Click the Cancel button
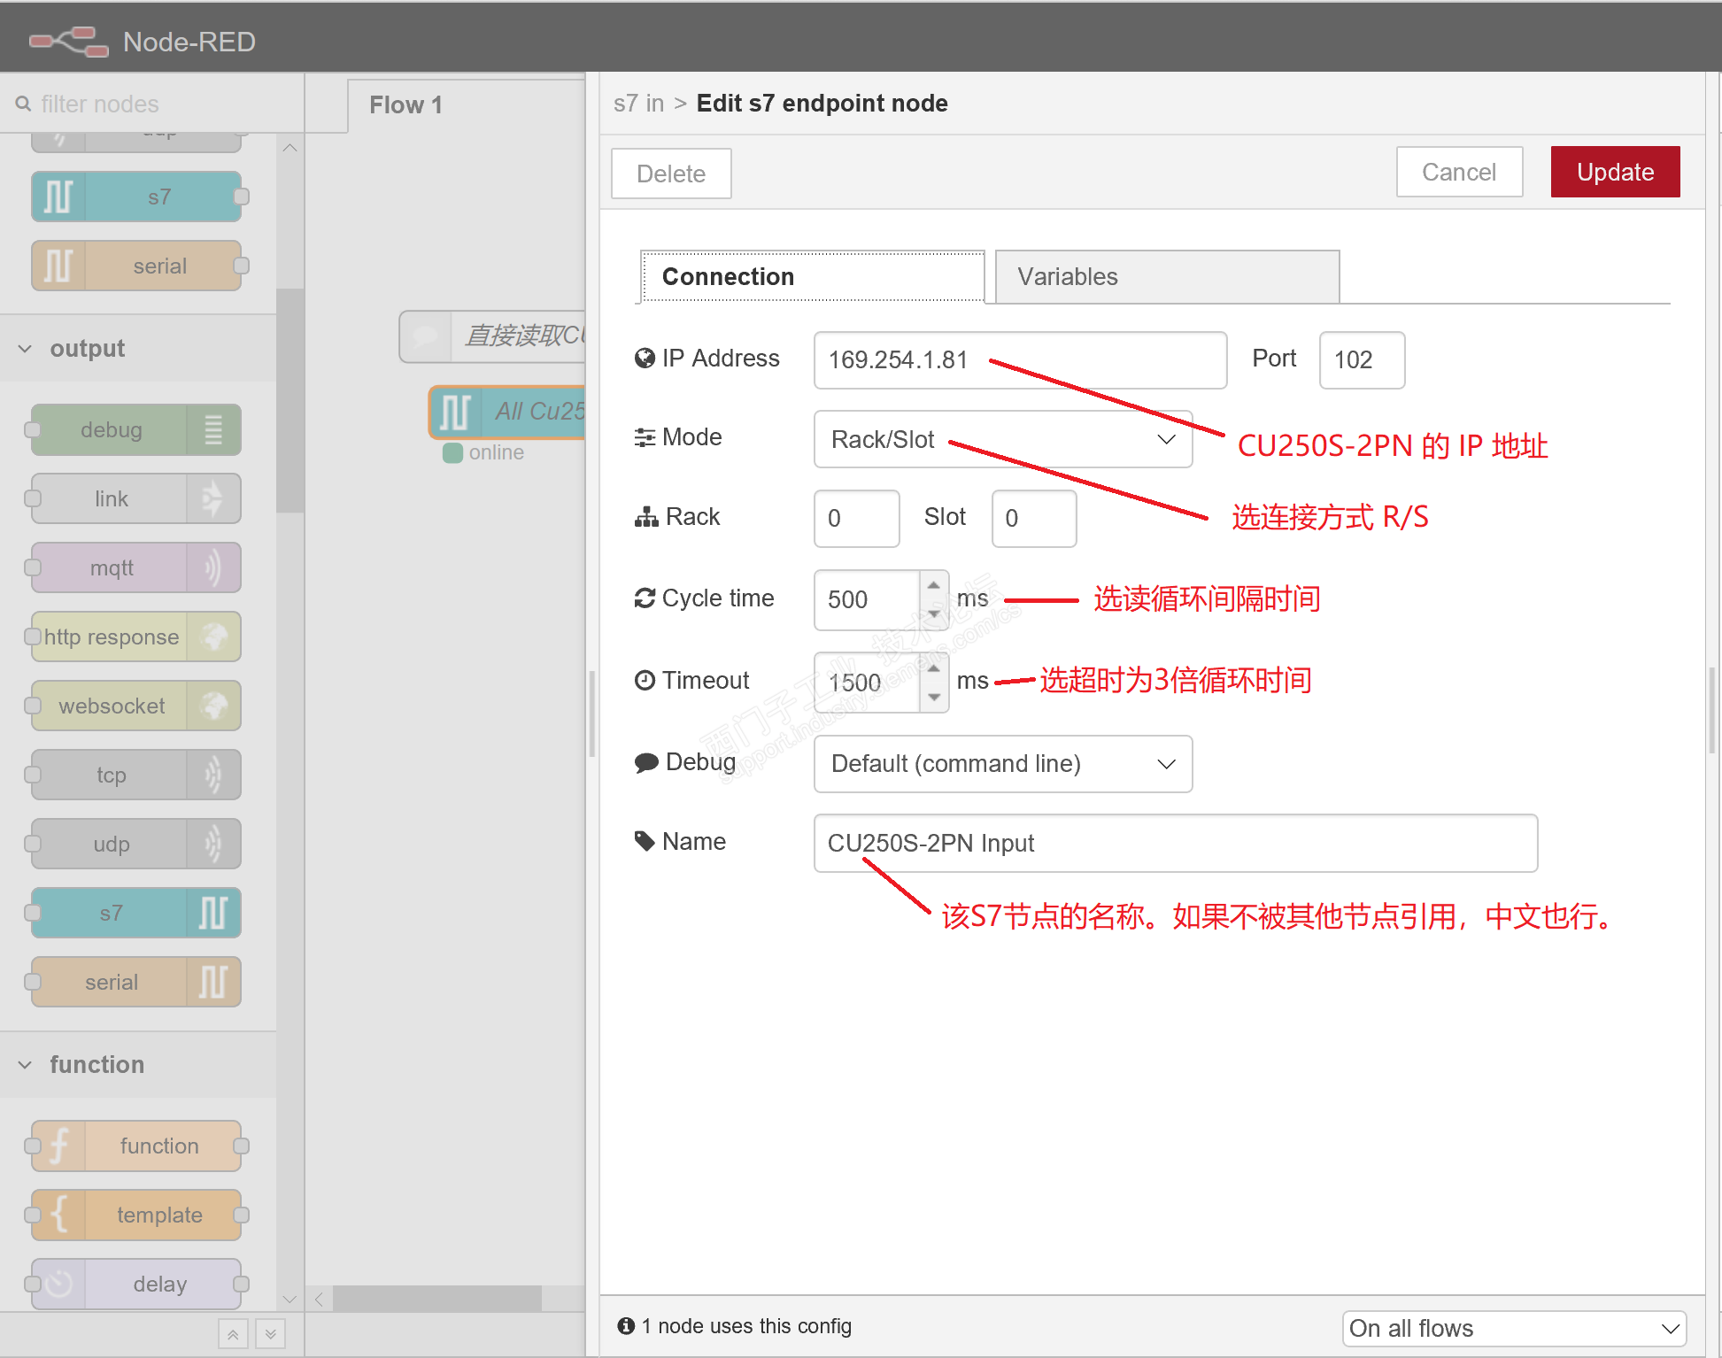Viewport: 1722px width, 1358px height. click(1458, 173)
